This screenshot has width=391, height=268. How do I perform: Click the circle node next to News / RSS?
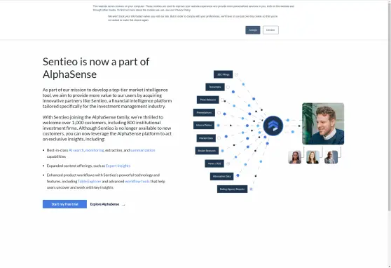(x=228, y=163)
